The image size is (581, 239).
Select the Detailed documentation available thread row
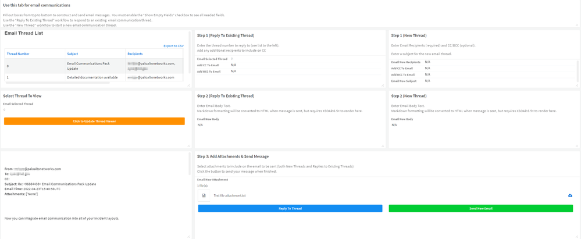coord(88,77)
